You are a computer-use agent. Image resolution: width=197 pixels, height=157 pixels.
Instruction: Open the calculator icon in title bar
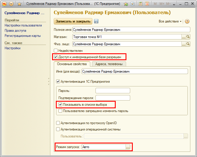tap(141, 4)
